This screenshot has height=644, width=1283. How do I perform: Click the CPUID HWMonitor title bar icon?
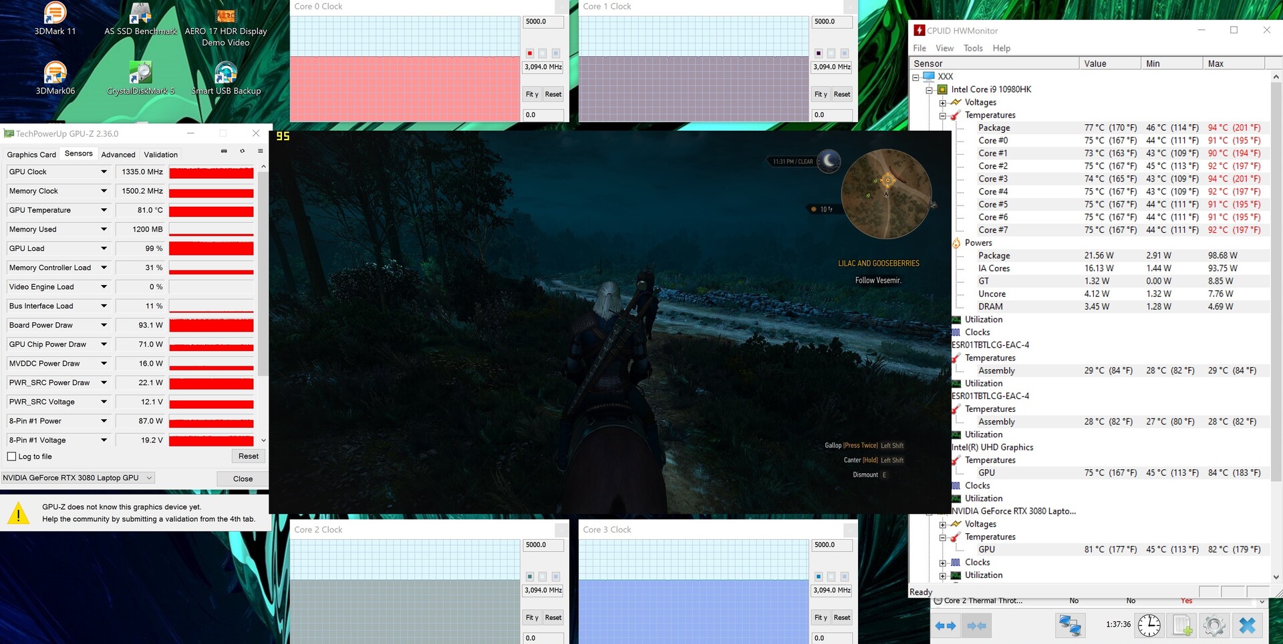(919, 30)
